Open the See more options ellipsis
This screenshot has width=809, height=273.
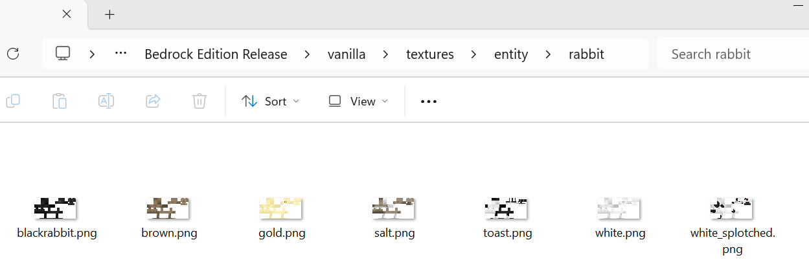point(429,102)
